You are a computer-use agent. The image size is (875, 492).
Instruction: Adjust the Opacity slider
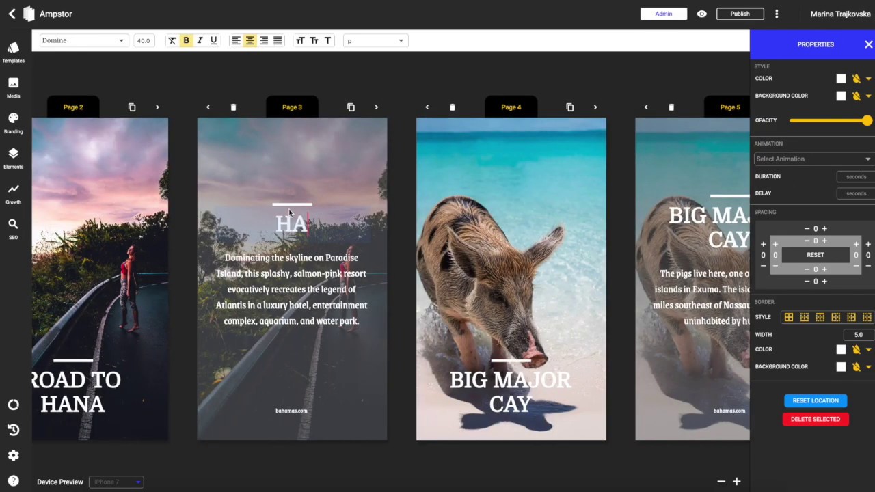point(831,120)
